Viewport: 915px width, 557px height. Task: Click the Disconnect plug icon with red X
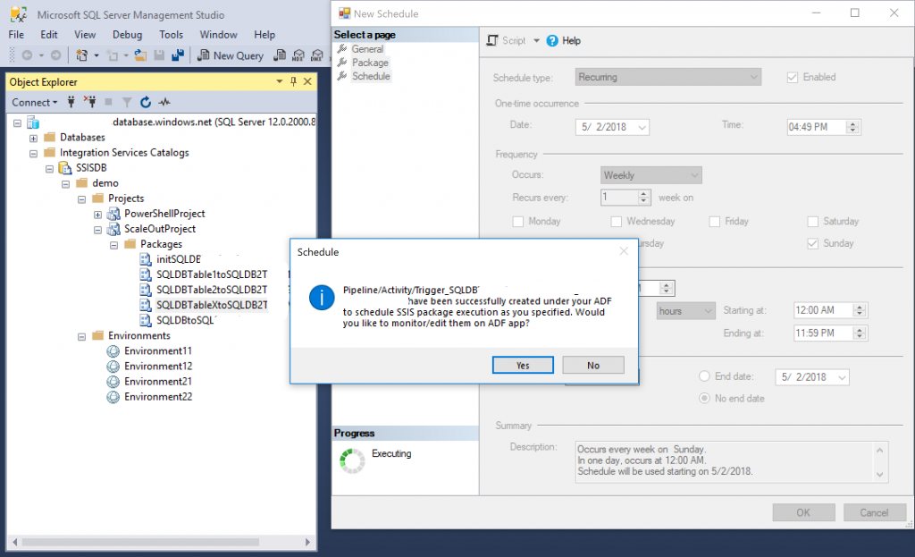tap(89, 102)
